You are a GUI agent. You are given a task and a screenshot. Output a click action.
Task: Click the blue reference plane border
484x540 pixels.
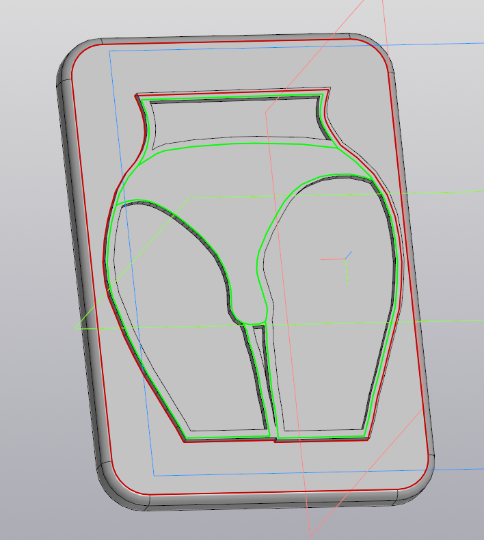pyautogui.click(x=131, y=262)
